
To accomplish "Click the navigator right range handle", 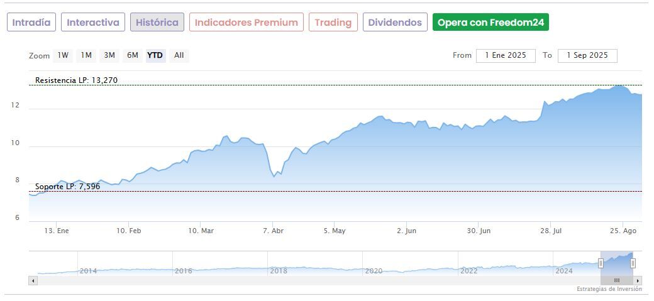I will [633, 263].
